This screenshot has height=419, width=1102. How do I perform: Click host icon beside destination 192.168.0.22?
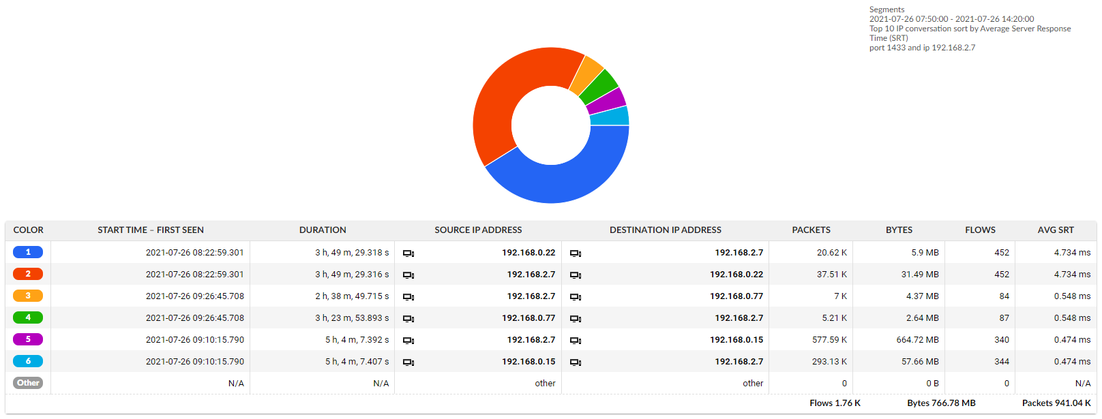[x=576, y=275]
